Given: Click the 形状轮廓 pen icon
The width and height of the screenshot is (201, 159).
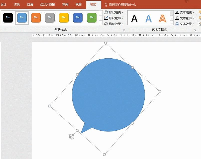Looking at the screenshot, I should pyautogui.click(x=106, y=18).
